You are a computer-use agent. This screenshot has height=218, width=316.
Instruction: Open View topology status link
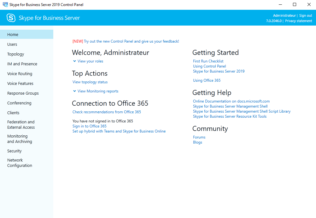(x=90, y=82)
